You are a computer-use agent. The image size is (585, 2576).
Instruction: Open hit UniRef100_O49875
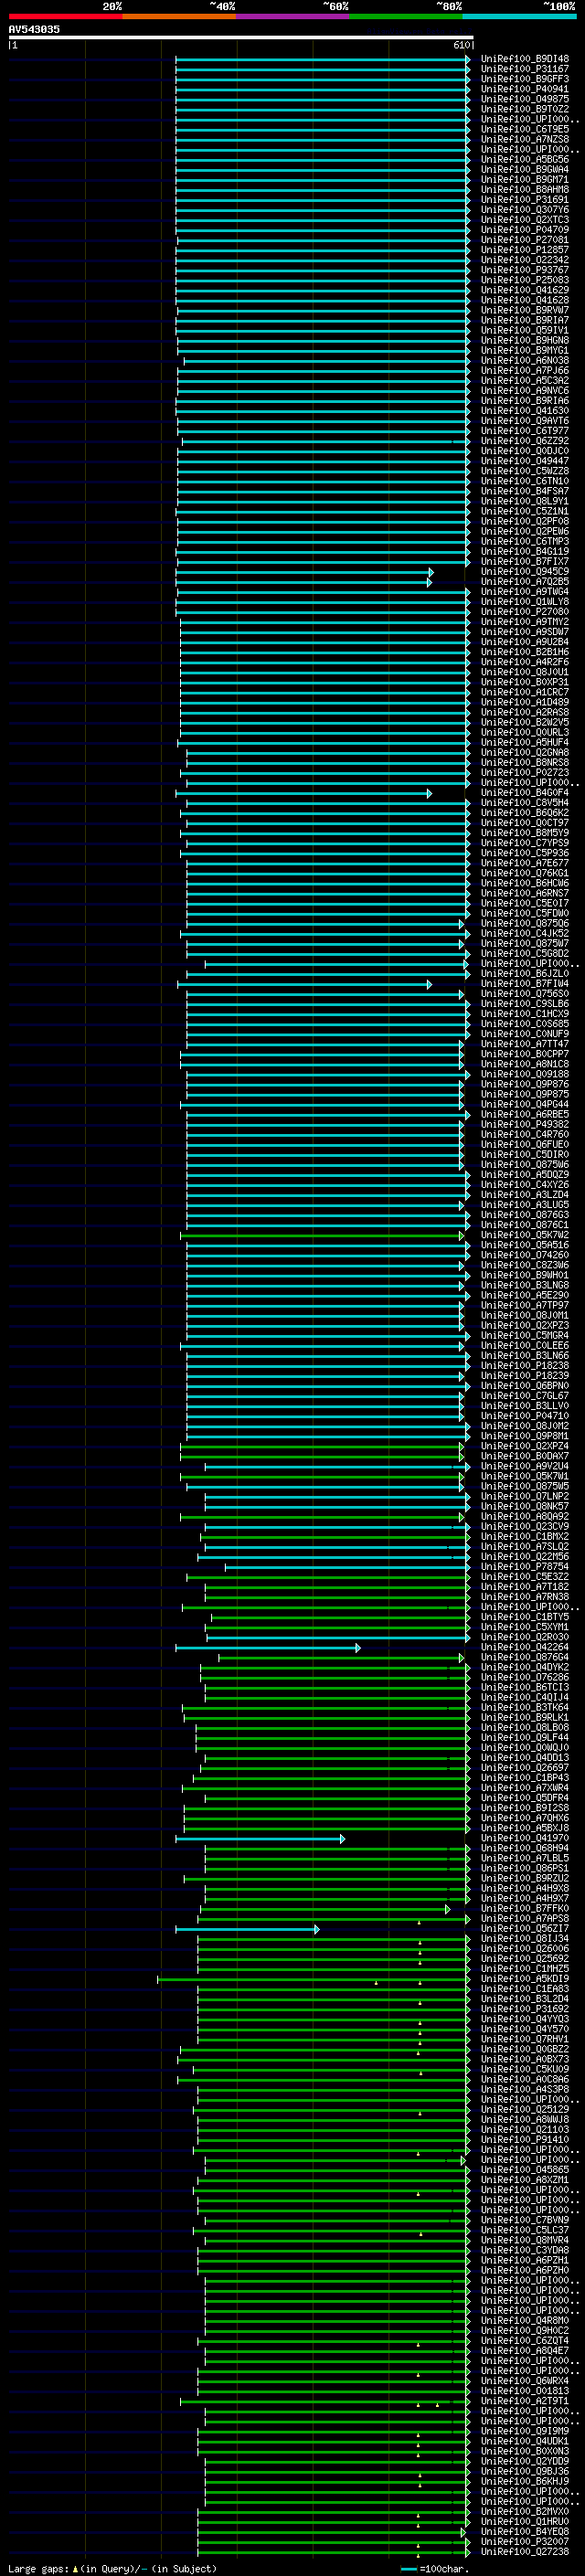coord(524,99)
